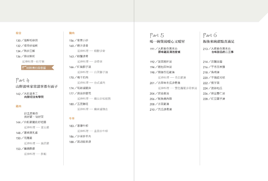Select the Part 4 heading
The width and height of the screenshot is (268, 181).
(x=23, y=80)
